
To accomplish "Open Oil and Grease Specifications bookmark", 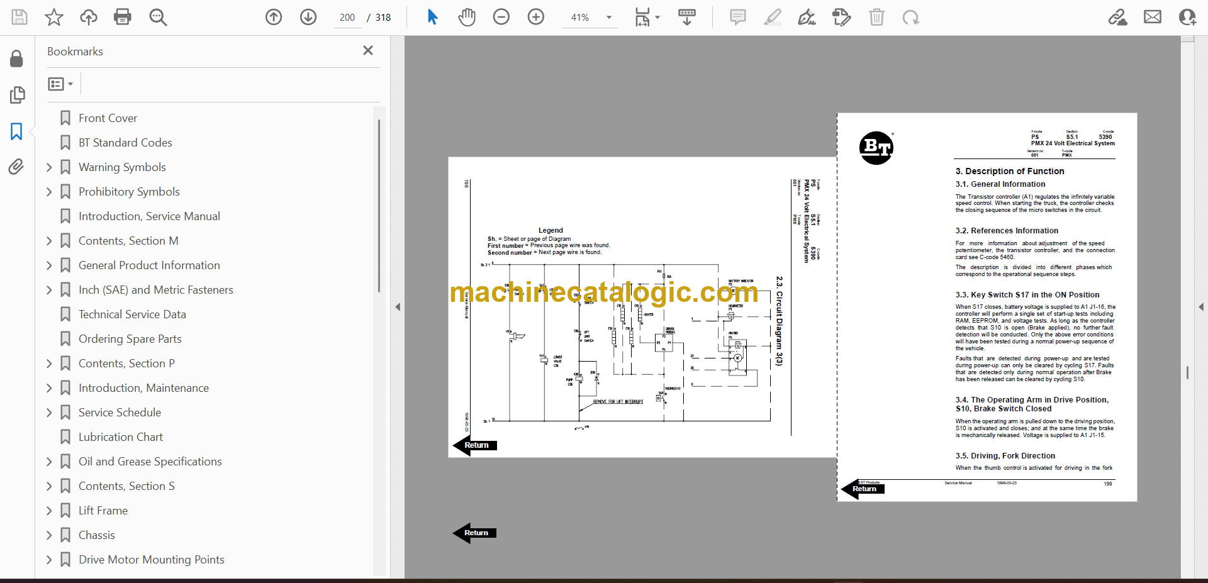I will coord(150,462).
